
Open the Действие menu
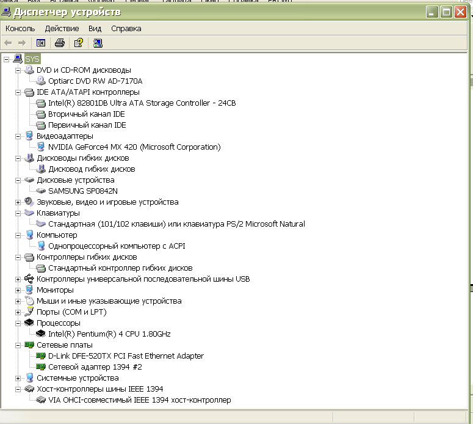62,28
